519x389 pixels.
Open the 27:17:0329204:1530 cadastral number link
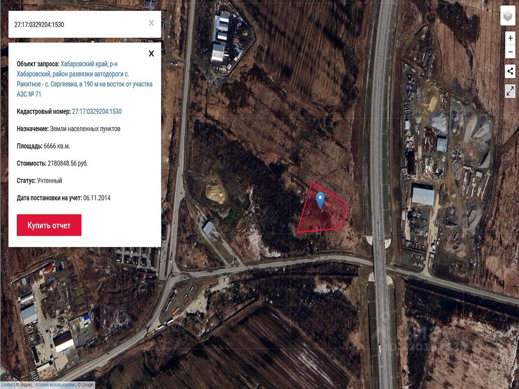click(x=97, y=112)
